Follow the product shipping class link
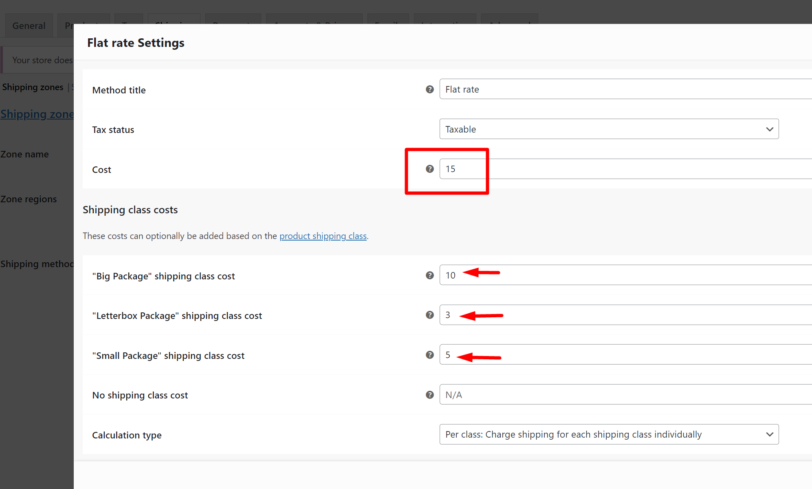812x489 pixels. point(323,236)
